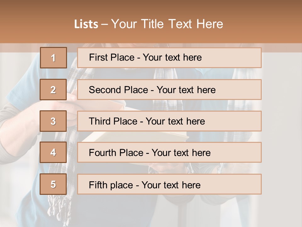
Task: Select the number 2 square box
Action: click(x=53, y=90)
